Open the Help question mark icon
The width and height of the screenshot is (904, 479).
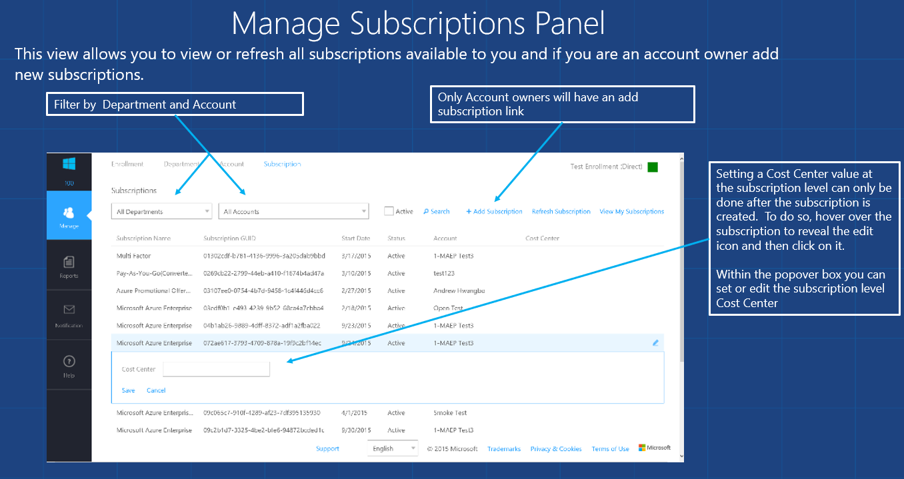click(69, 361)
